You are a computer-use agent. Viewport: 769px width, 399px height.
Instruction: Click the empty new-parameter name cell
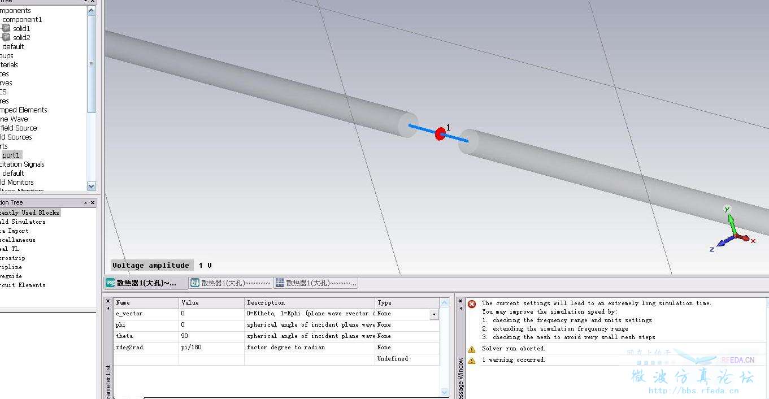pyautogui.click(x=146, y=359)
